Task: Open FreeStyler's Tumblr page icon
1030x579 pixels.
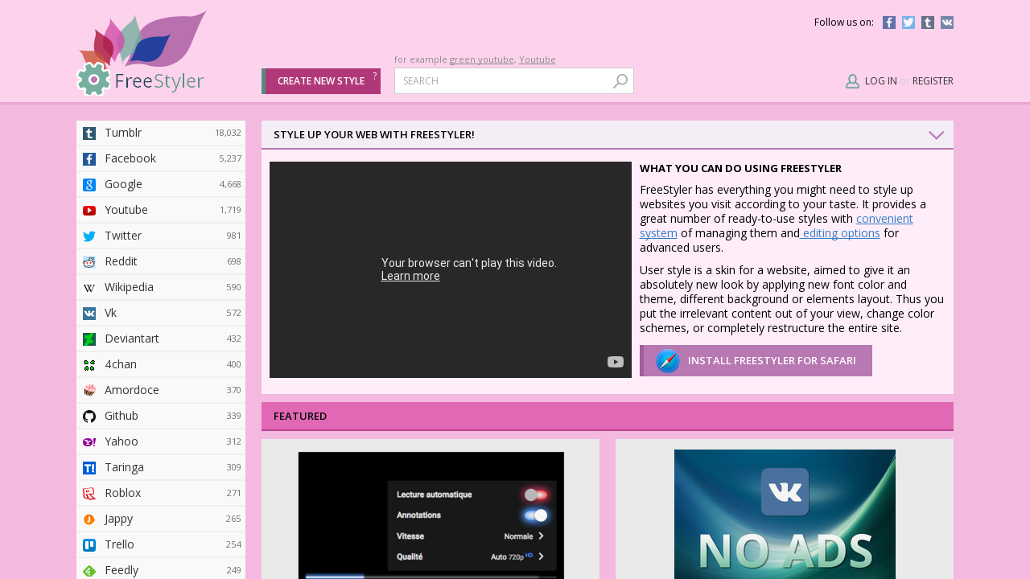Action: (928, 23)
